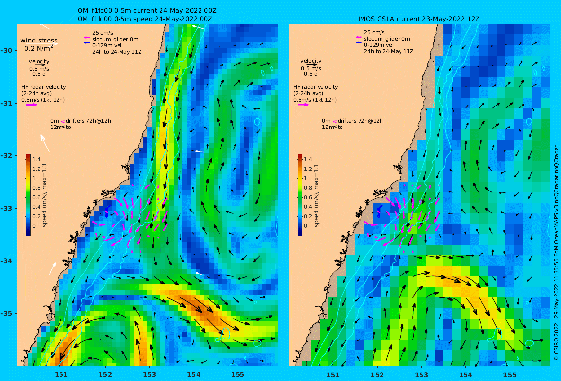Click 'speed (m/s), max=1.1' colorbar label

pyautogui.click(x=316, y=195)
